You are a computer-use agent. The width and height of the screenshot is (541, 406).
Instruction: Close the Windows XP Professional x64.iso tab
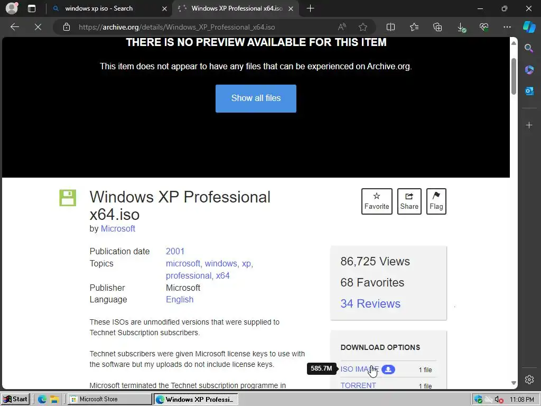pyautogui.click(x=291, y=8)
